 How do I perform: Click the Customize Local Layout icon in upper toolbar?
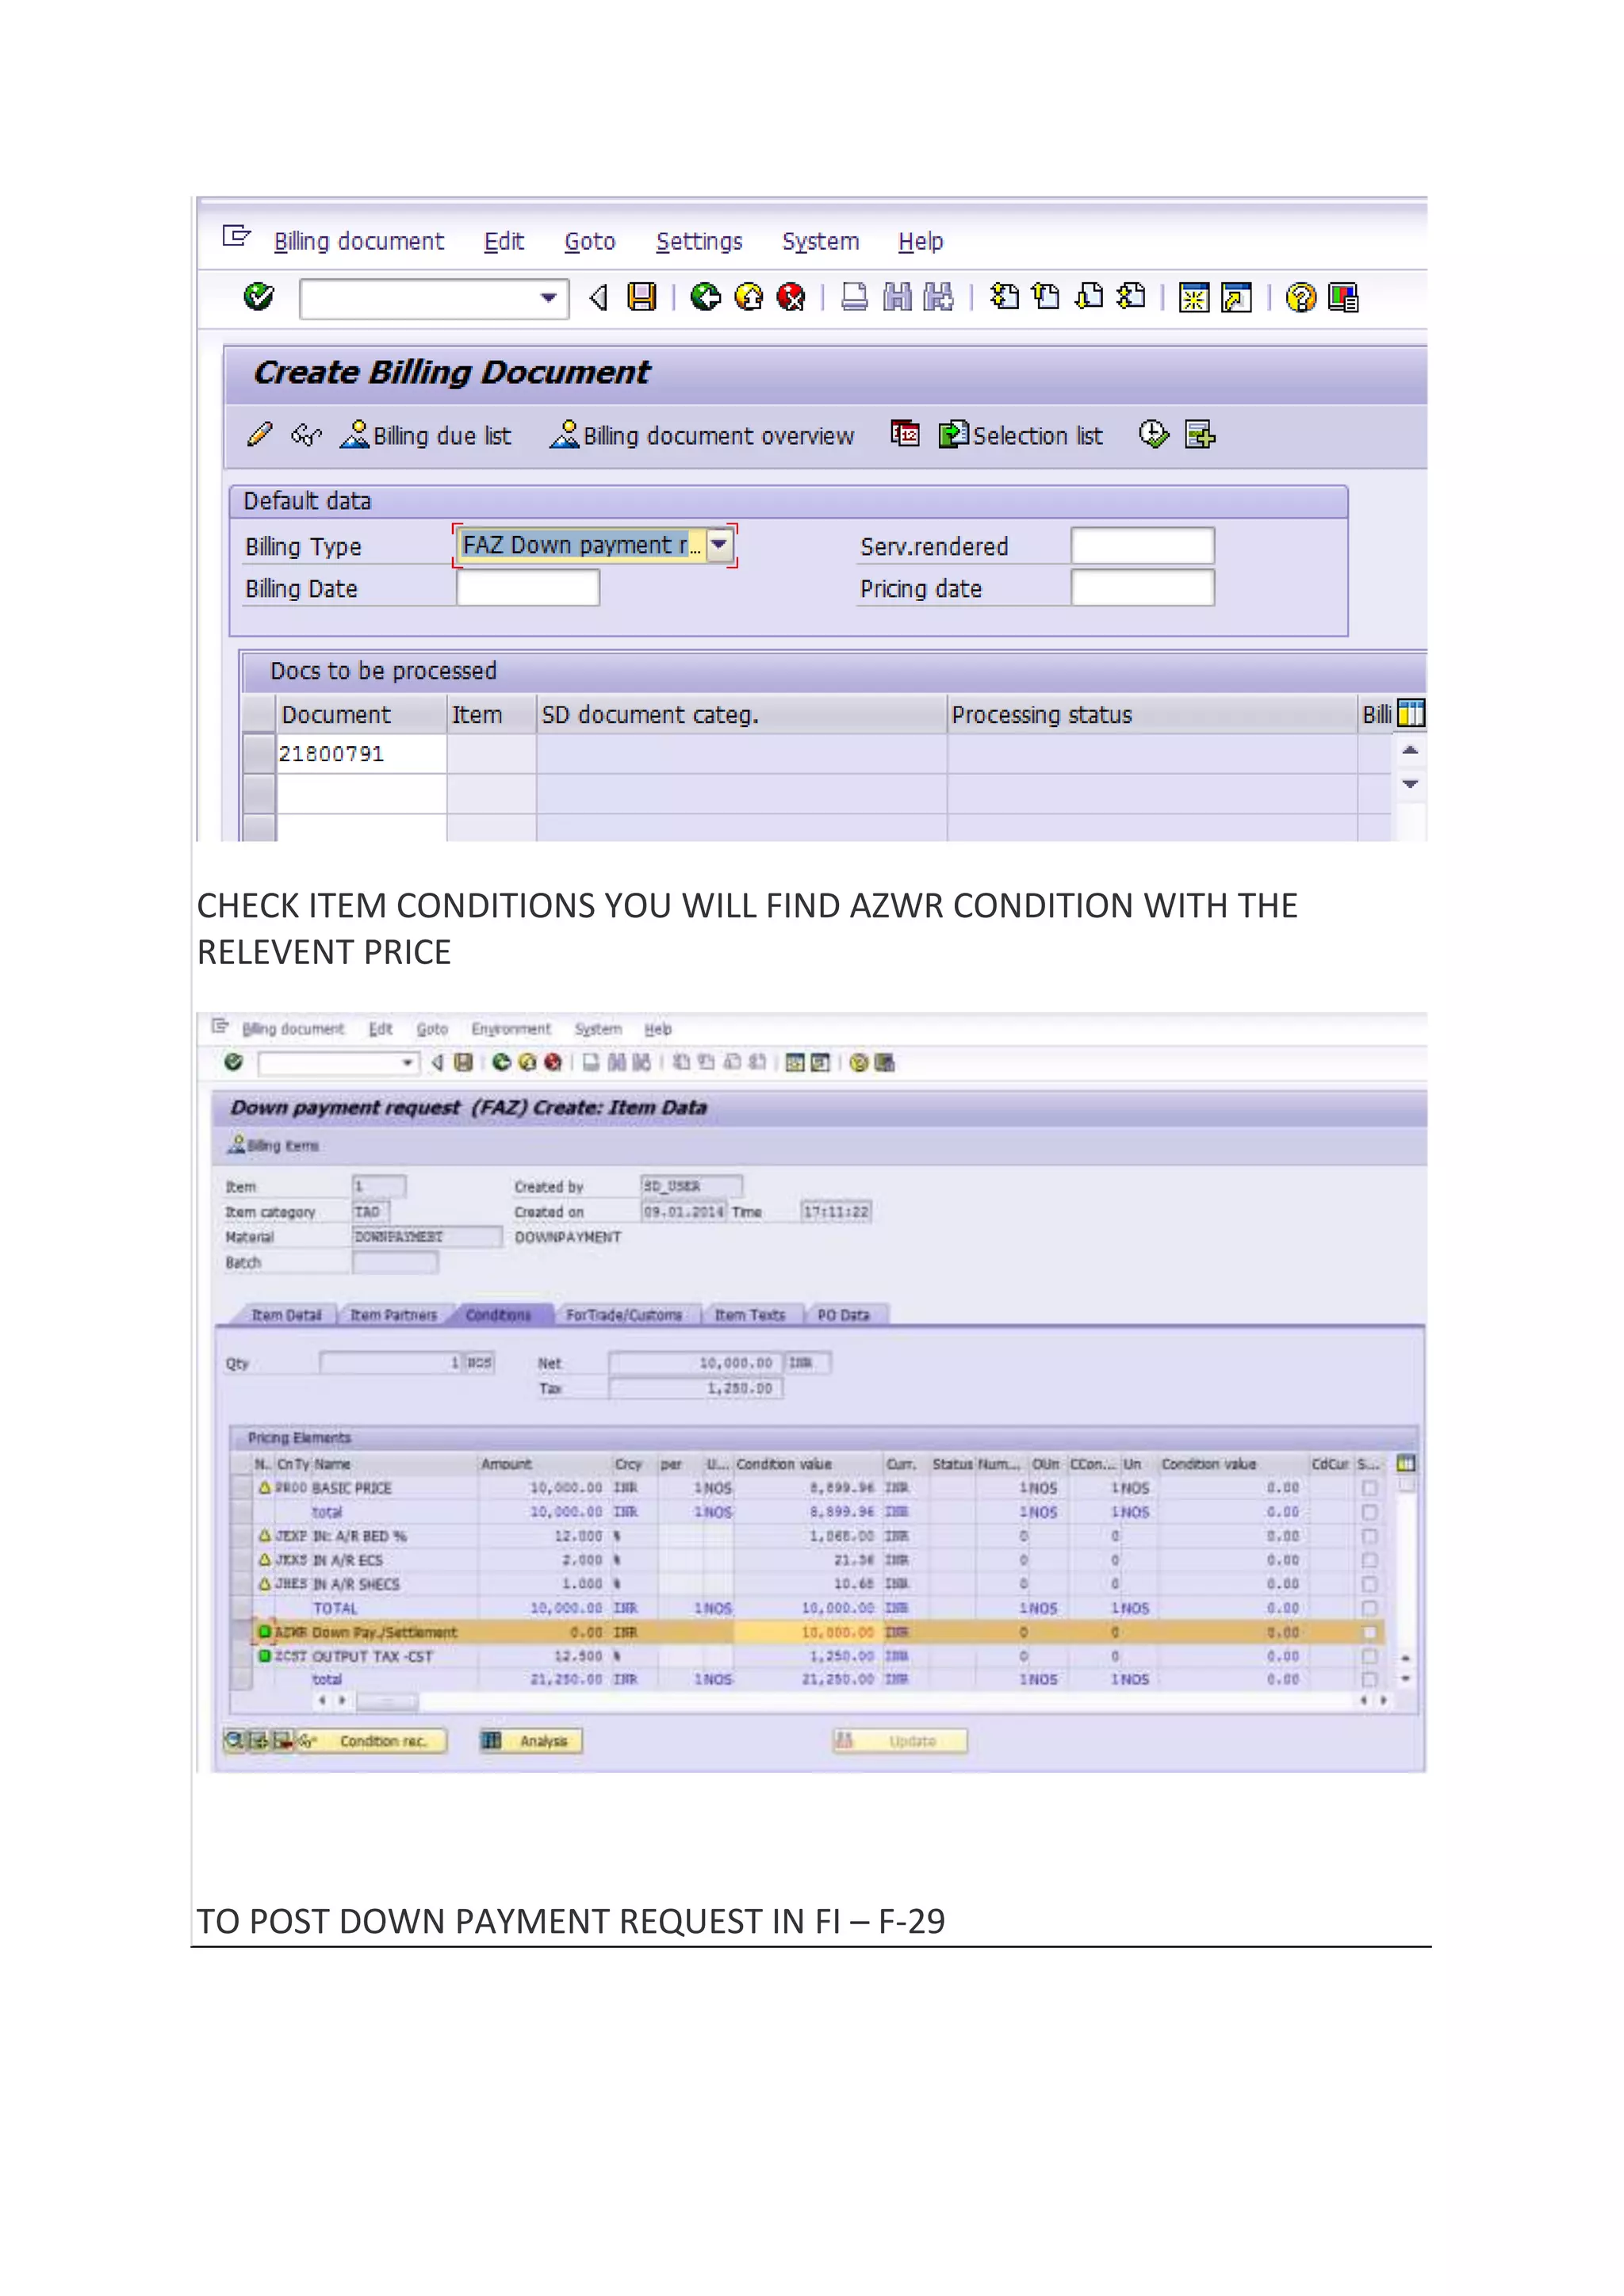[x=1343, y=298]
